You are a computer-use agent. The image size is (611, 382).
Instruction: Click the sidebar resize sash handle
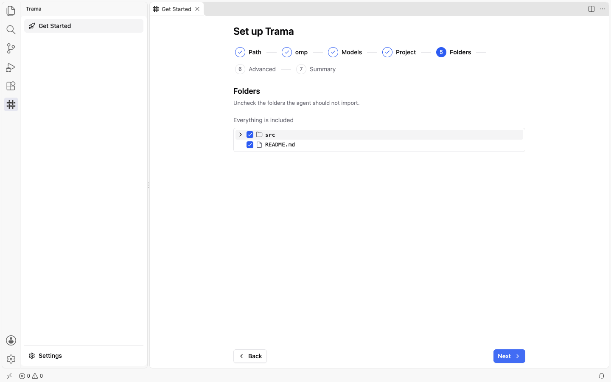click(148, 185)
